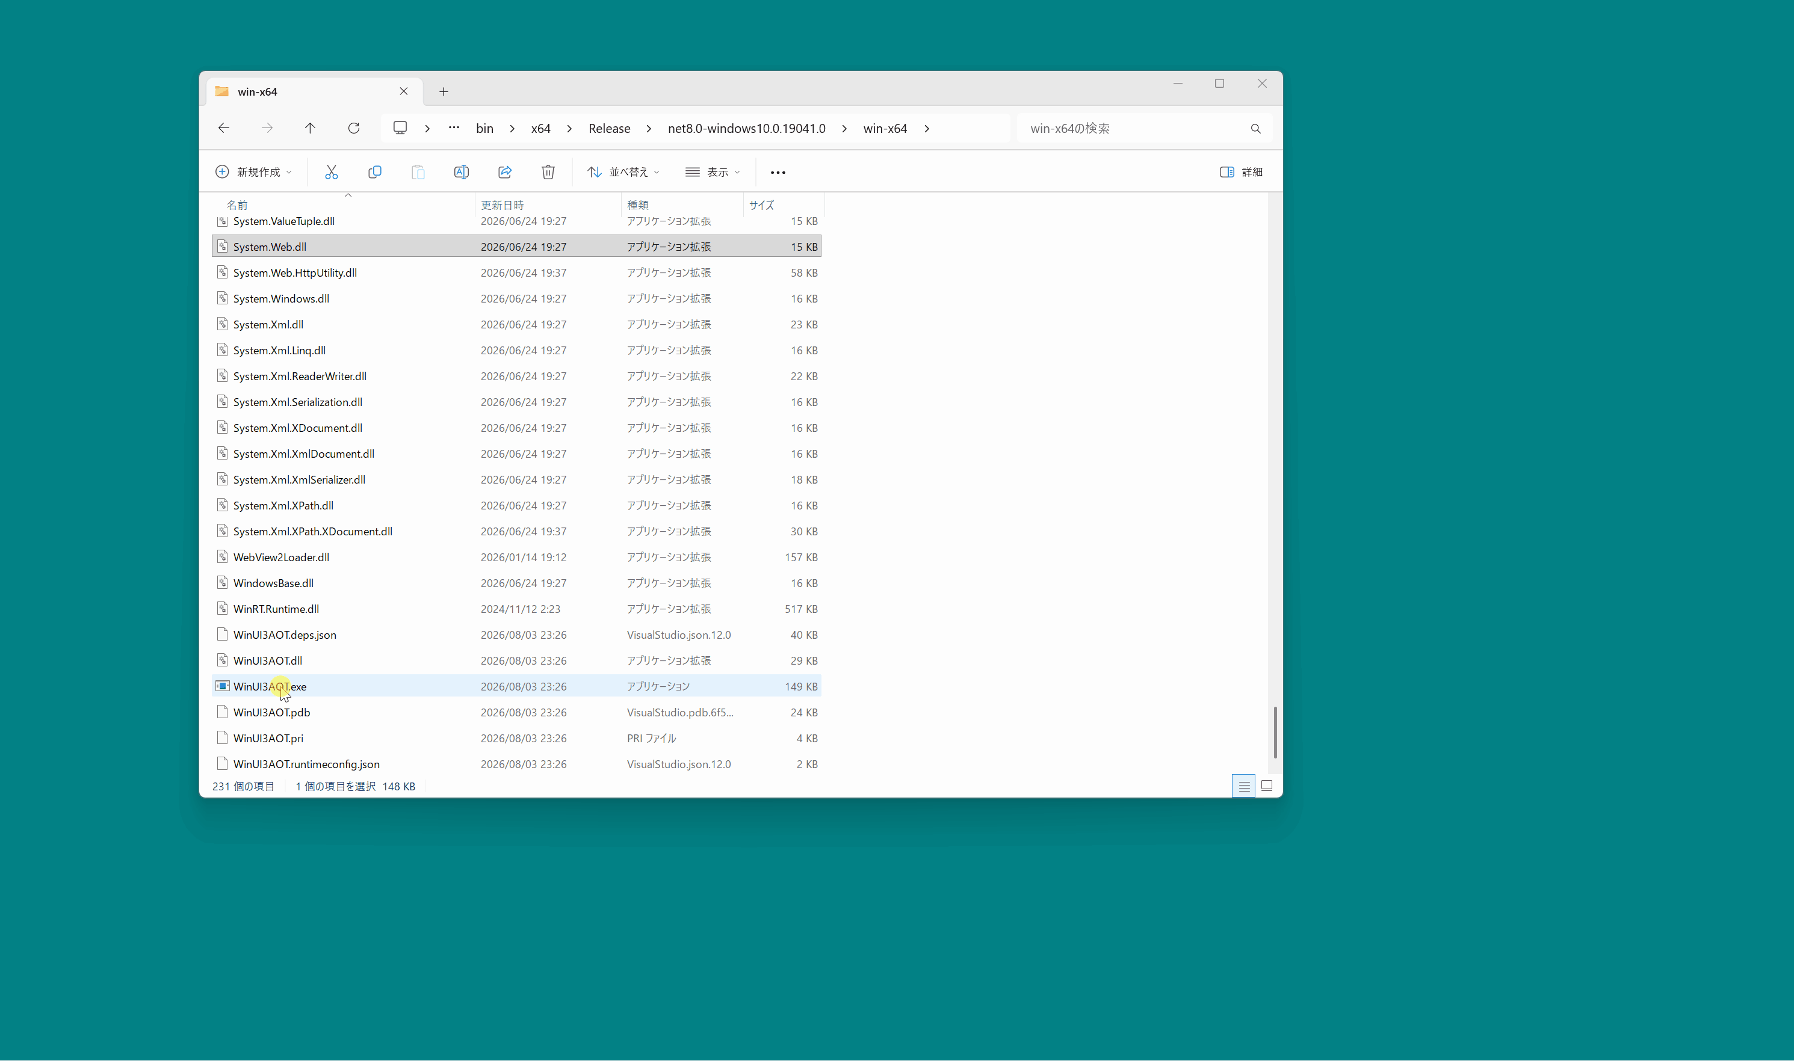1794x1061 pixels.
Task: Click the Back navigation arrow
Action: tap(224, 128)
